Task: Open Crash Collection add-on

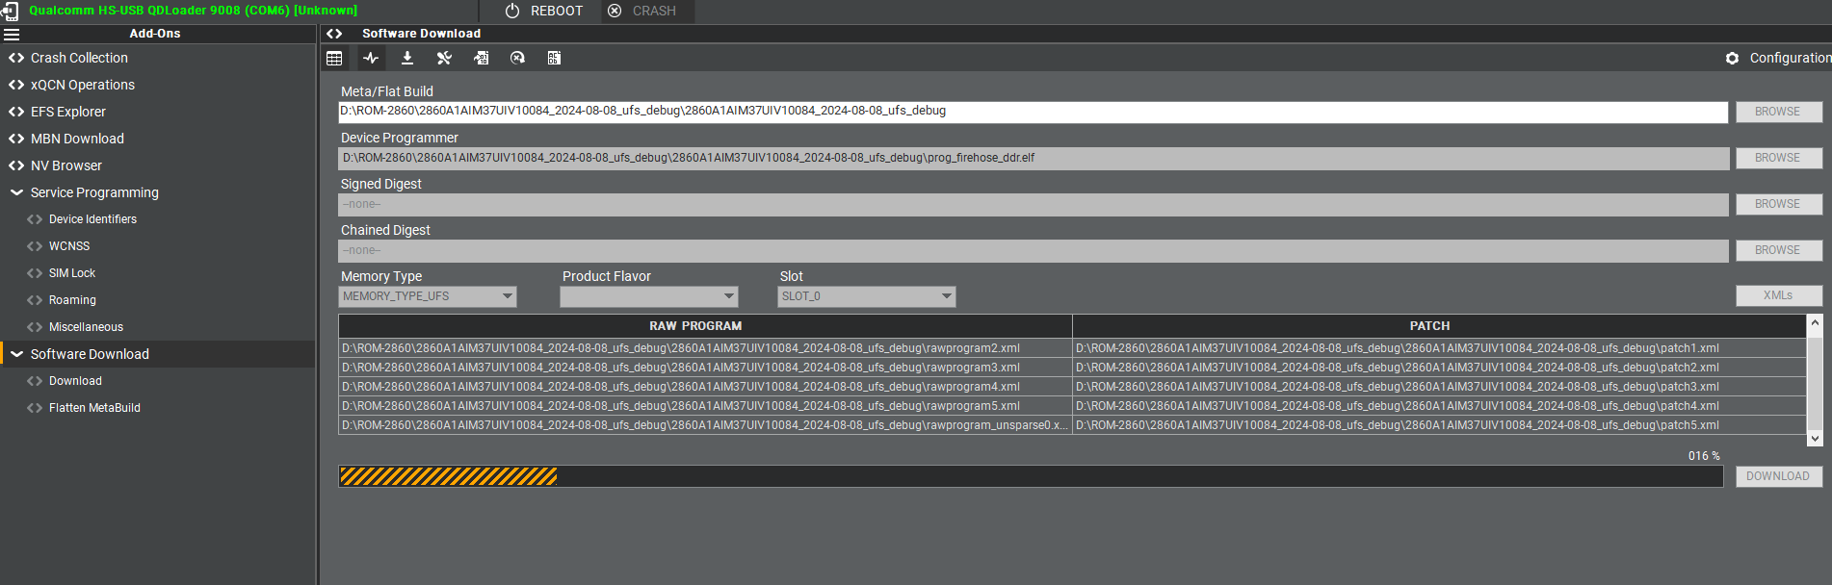Action: tap(79, 58)
